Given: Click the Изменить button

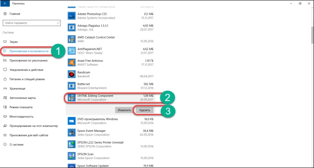Looking at the screenshot, I should 124,110.
